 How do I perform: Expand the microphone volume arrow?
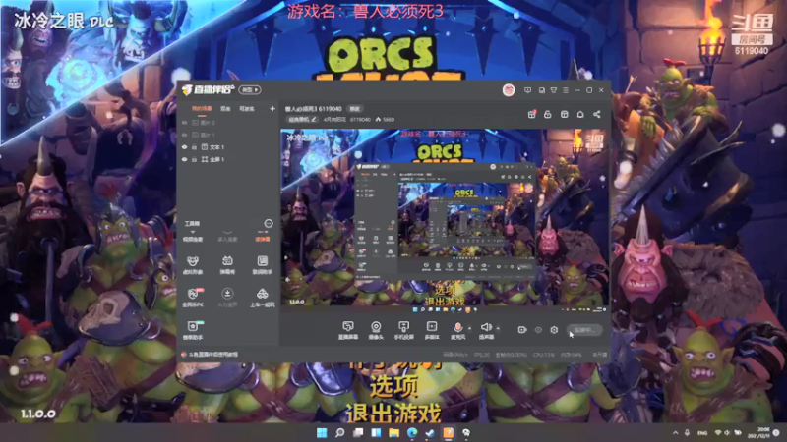[x=470, y=328]
